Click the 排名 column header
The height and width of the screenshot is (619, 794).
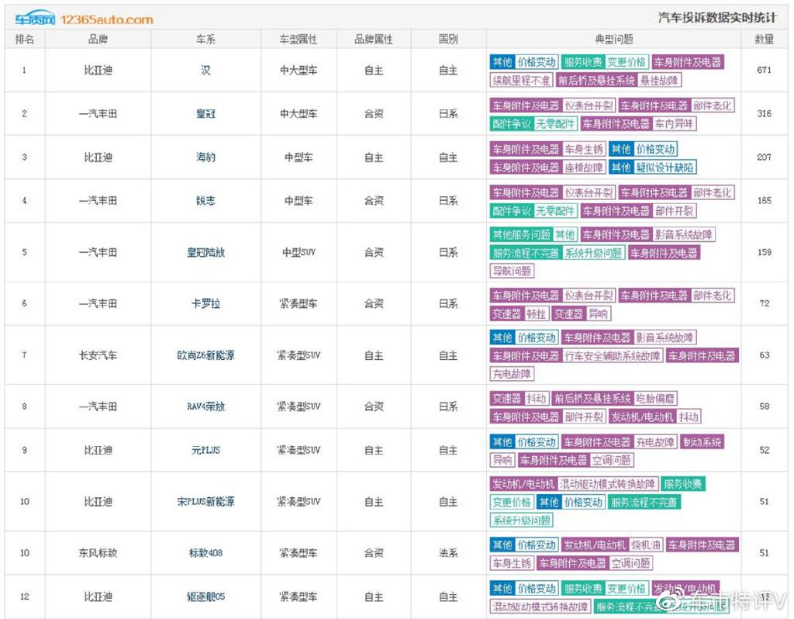[24, 39]
